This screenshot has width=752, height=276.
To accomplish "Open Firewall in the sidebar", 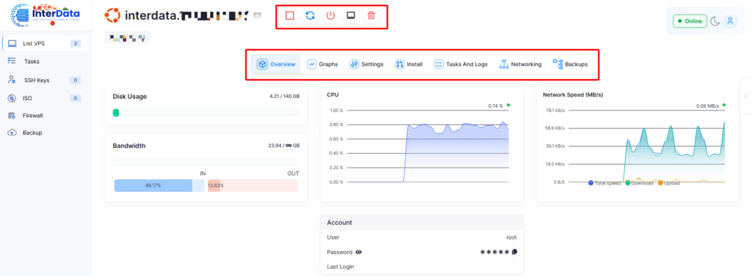I will (x=32, y=115).
